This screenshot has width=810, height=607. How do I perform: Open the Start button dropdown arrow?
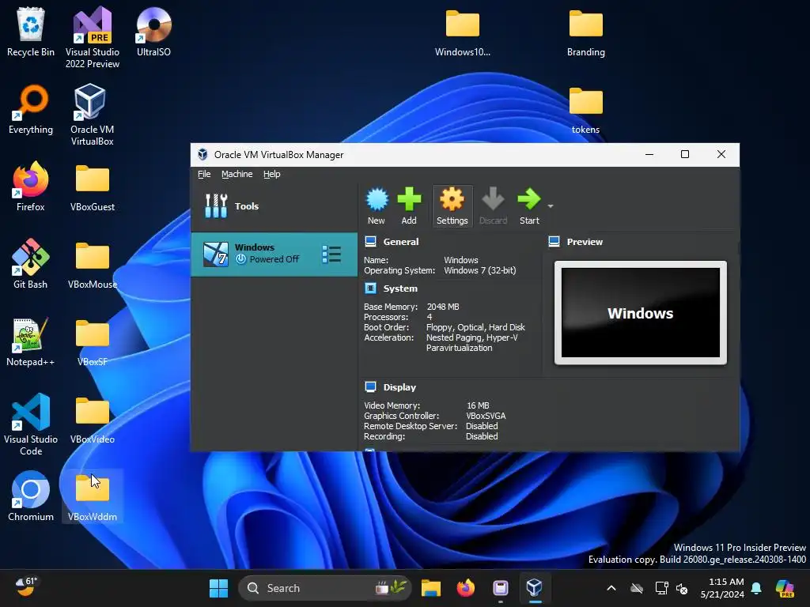(x=551, y=206)
